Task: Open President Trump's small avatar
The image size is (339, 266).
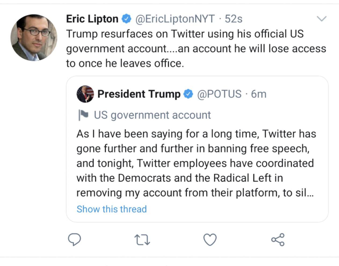Action: coord(85,94)
